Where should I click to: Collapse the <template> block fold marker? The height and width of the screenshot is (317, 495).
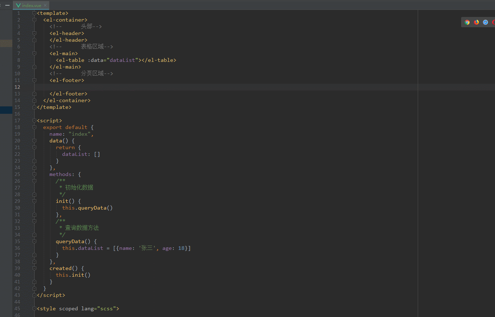click(x=34, y=13)
